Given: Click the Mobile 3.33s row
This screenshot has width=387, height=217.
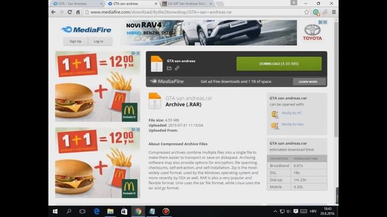Looking at the screenshot, I should [297, 187].
